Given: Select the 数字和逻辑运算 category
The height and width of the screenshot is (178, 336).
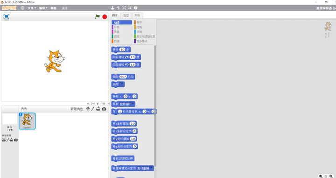Looking at the screenshot, I should click(x=145, y=36).
